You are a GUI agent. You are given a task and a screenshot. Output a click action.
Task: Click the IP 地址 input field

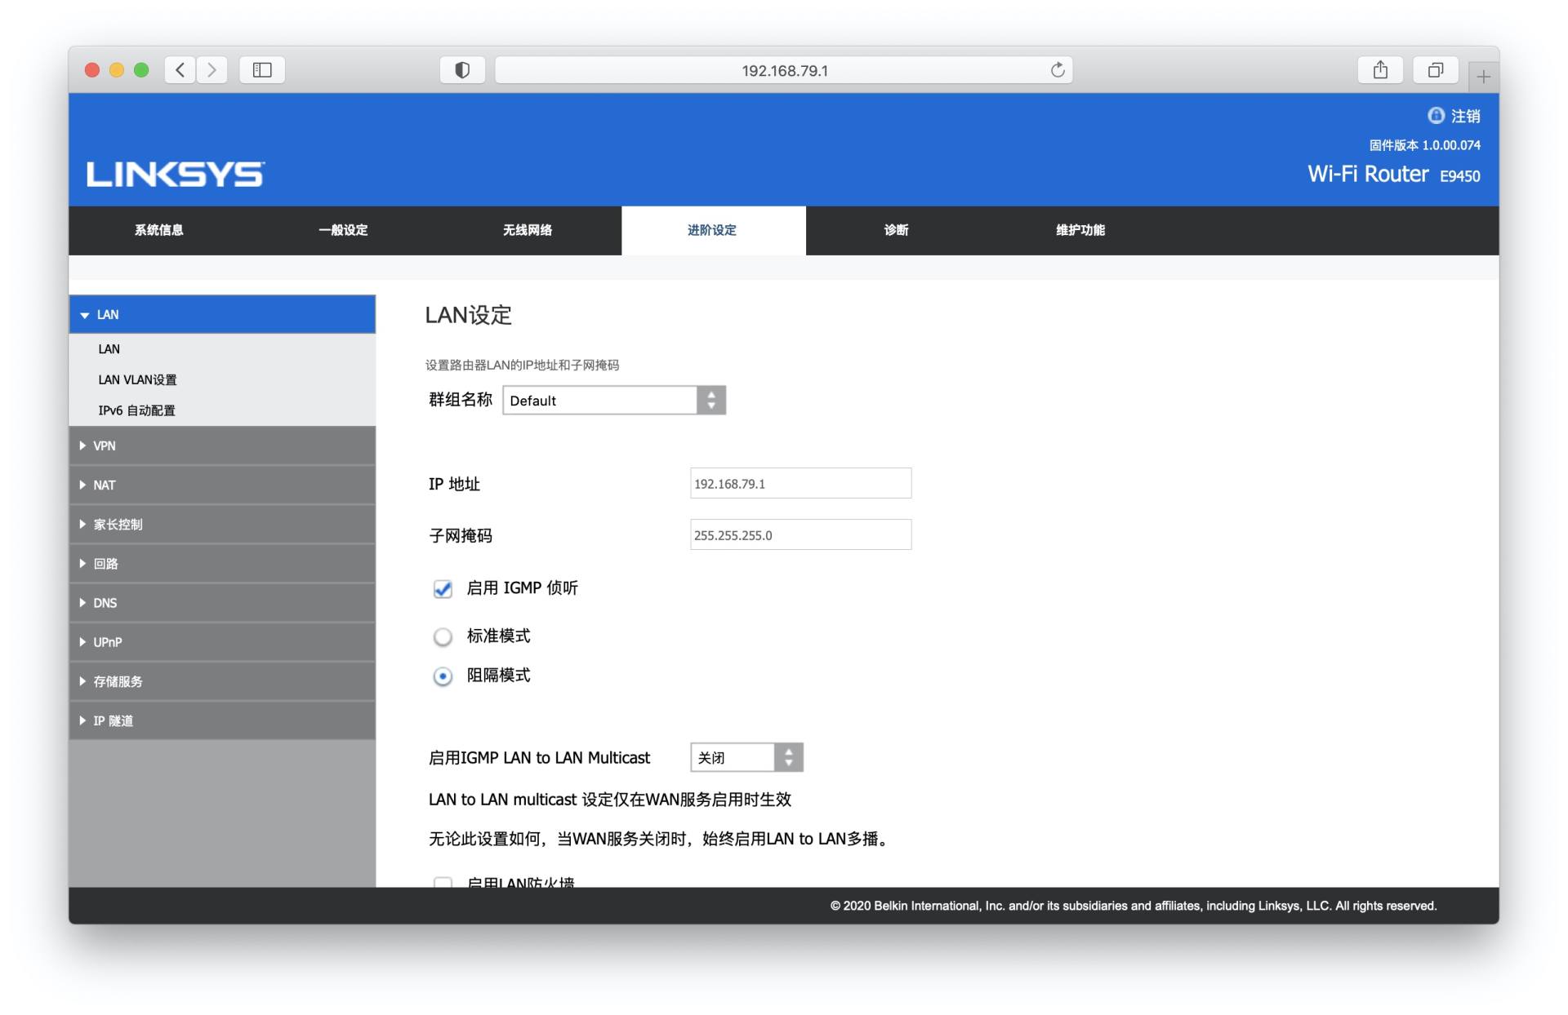800,483
